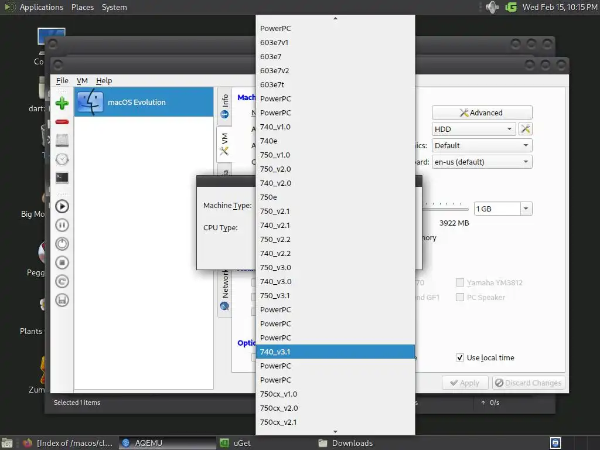Choose 750e from CPU list
600x450 pixels.
(335, 197)
